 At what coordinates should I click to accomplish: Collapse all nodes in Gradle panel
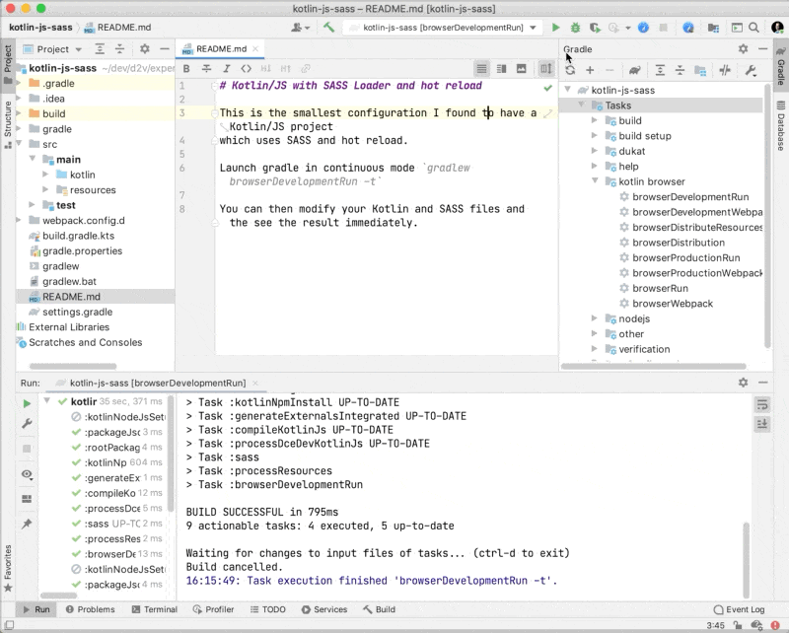[x=680, y=70]
